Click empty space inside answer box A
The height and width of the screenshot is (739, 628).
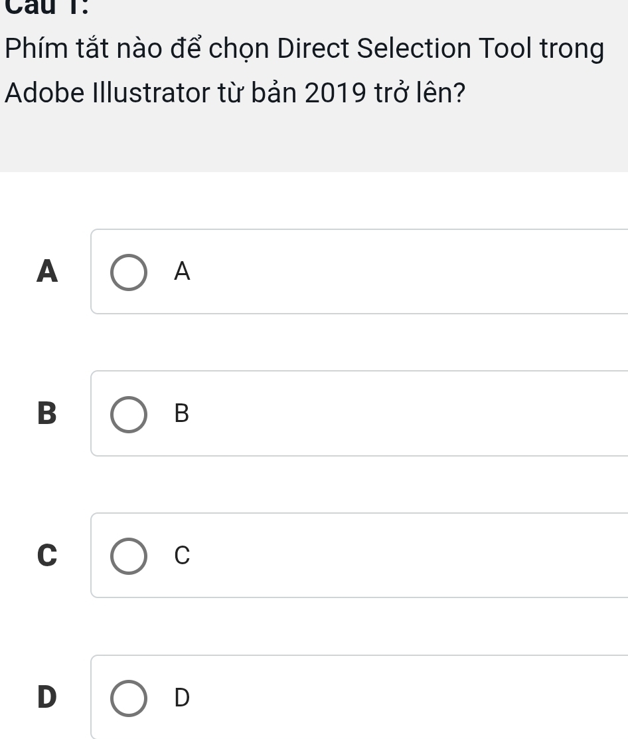click(398, 272)
